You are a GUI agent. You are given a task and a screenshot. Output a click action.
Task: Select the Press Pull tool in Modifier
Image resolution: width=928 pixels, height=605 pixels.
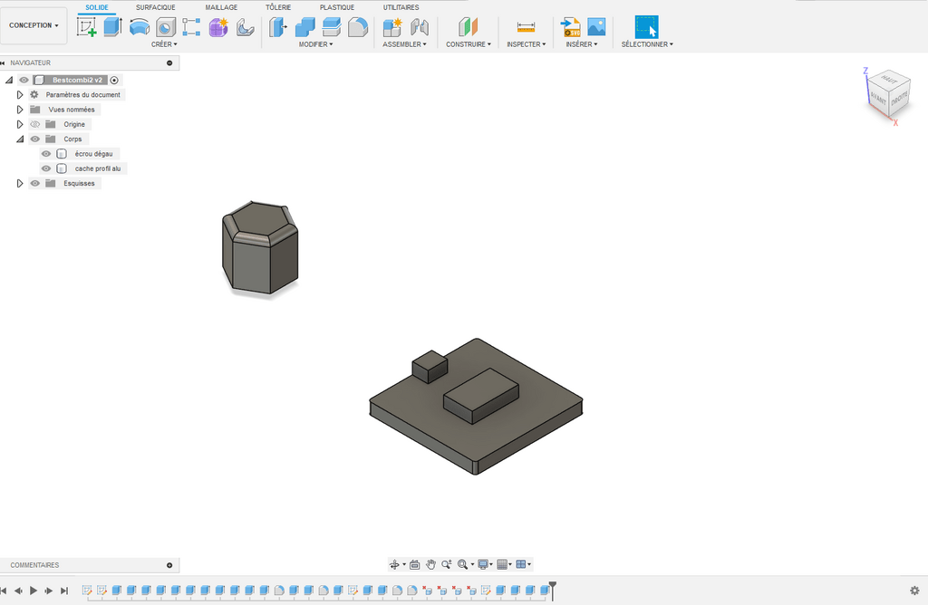pyautogui.click(x=277, y=27)
